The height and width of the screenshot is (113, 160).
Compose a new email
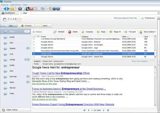click(x=87, y=32)
